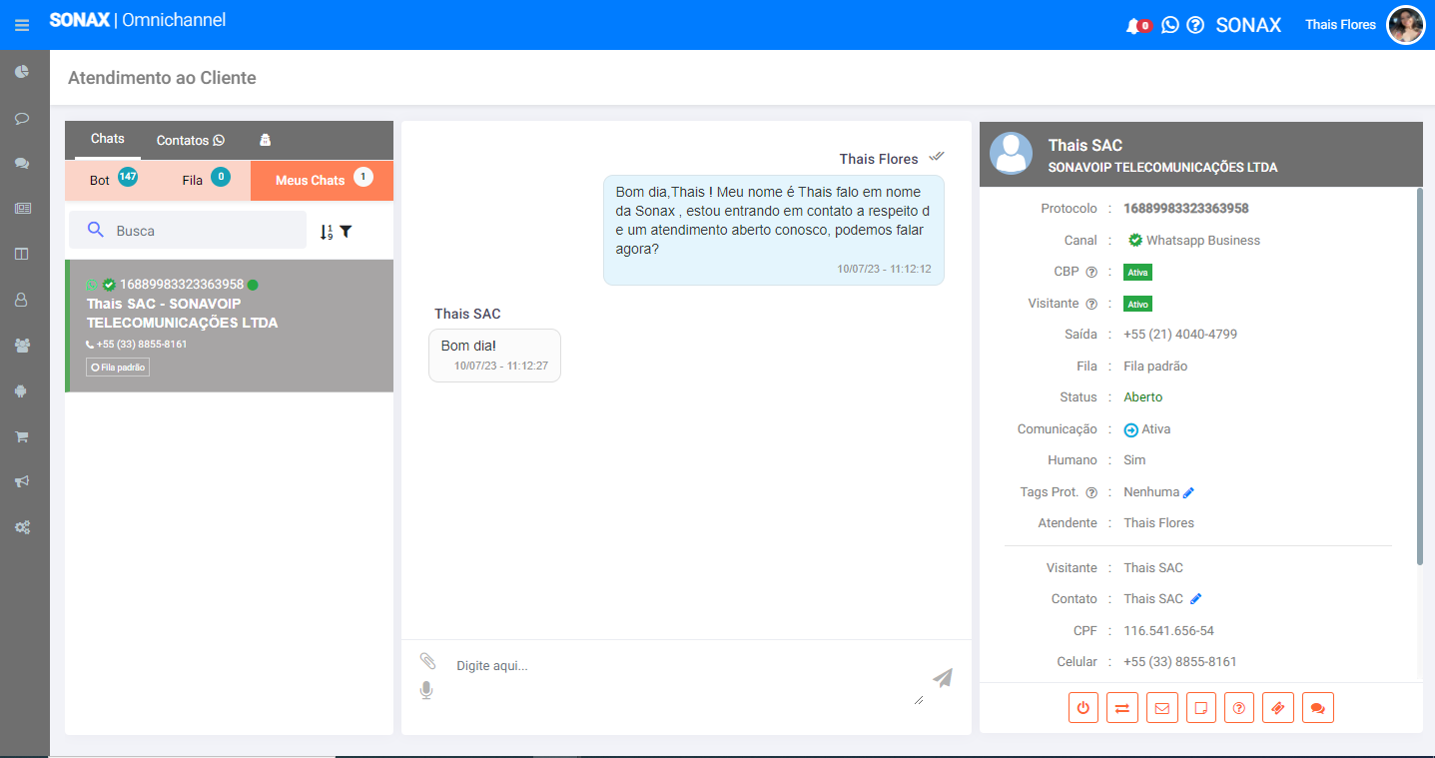Click the power icon to end chat
Screen dimensions: 1435x758
click(1083, 708)
